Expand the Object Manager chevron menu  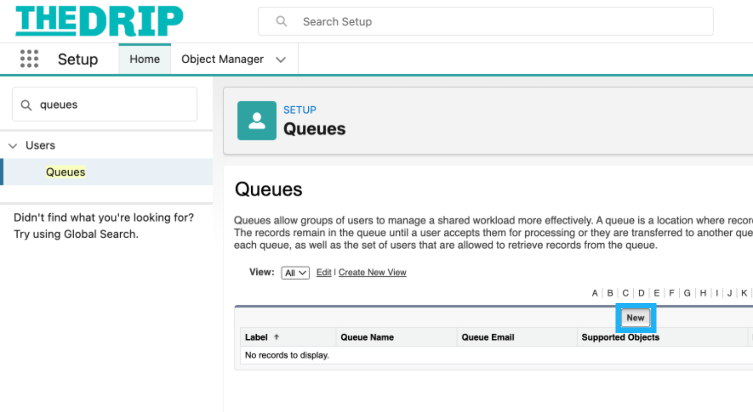click(x=281, y=60)
